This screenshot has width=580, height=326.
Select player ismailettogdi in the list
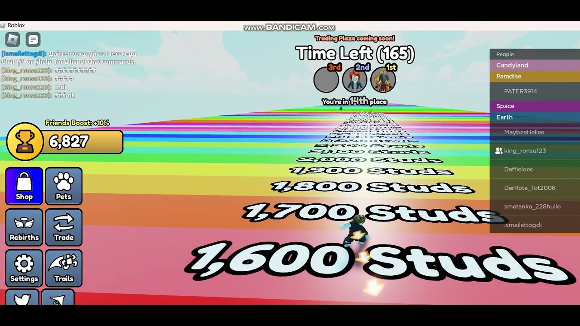(x=535, y=225)
